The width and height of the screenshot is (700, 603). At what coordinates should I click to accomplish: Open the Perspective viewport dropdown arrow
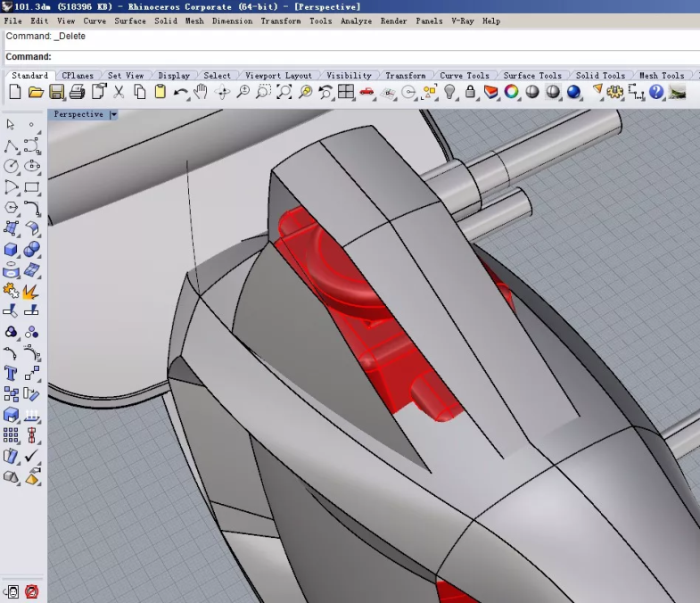click(x=113, y=115)
